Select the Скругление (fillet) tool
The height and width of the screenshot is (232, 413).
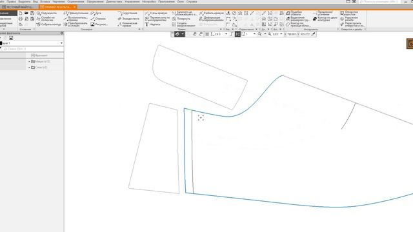[128, 13]
